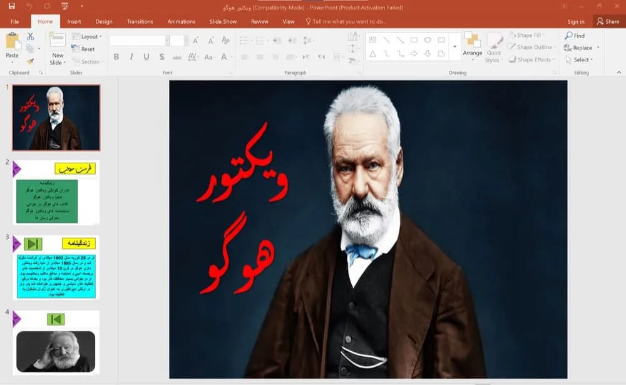The image size is (626, 385).
Task: Click the Cut scissors icon
Action: point(30,37)
